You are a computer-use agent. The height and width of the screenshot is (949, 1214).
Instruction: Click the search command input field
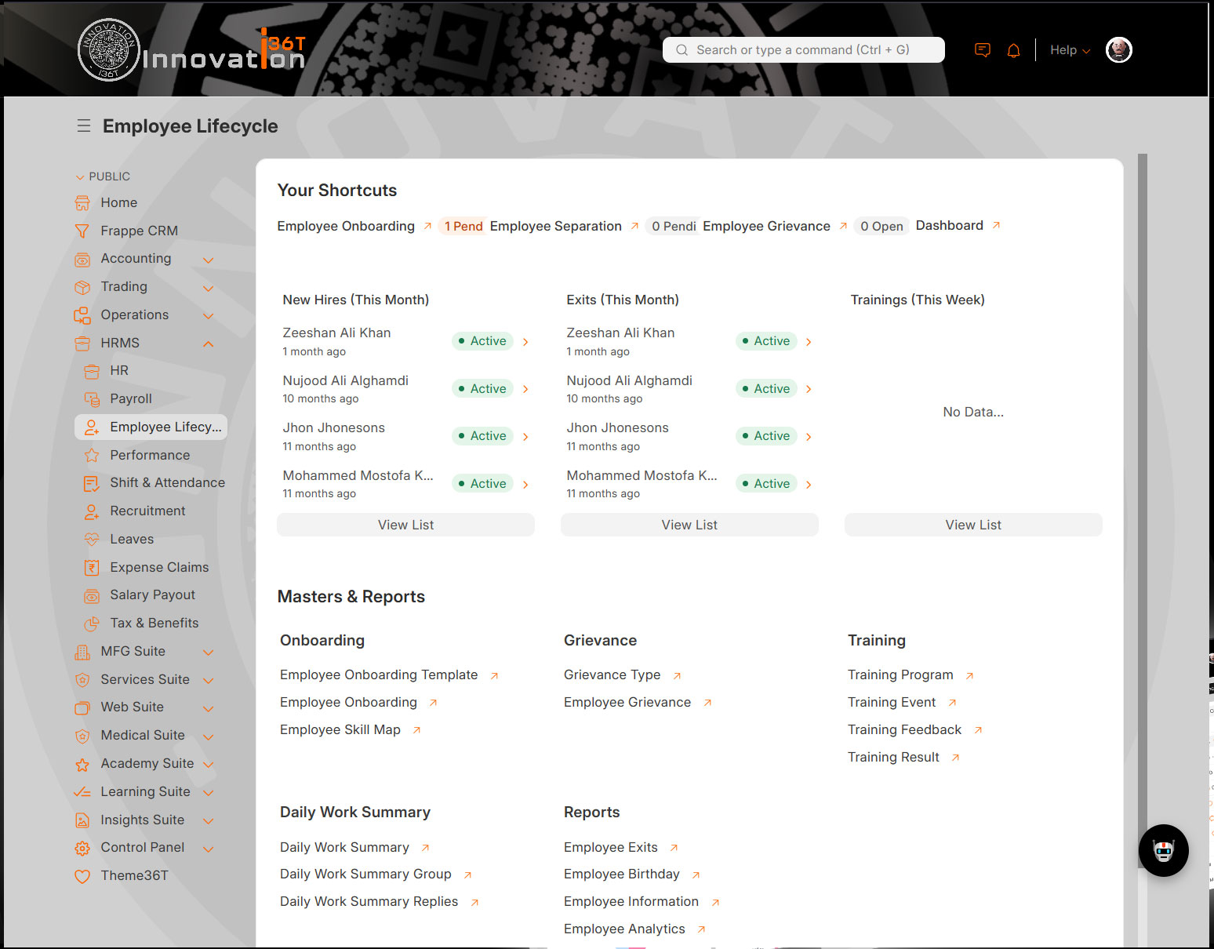[803, 50]
